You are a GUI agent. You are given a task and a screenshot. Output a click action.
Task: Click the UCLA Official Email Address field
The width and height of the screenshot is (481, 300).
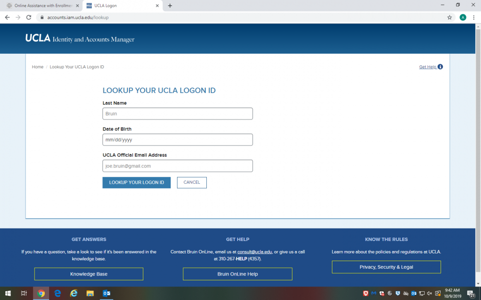click(x=177, y=166)
